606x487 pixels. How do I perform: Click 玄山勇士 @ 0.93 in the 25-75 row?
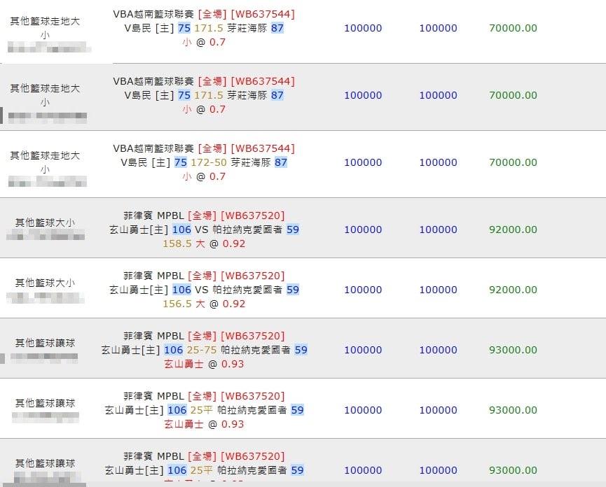(x=204, y=365)
